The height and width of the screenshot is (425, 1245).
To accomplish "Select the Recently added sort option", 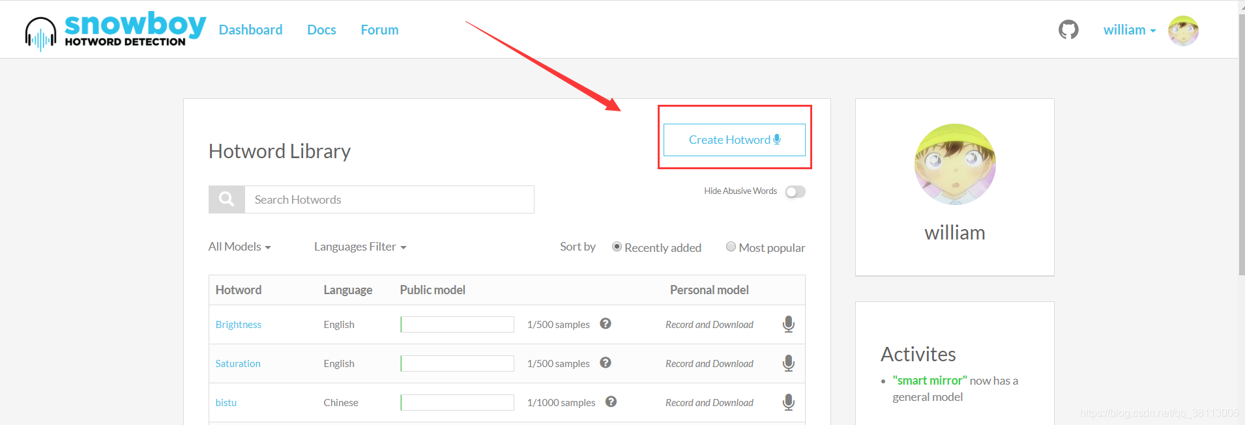I will point(617,247).
